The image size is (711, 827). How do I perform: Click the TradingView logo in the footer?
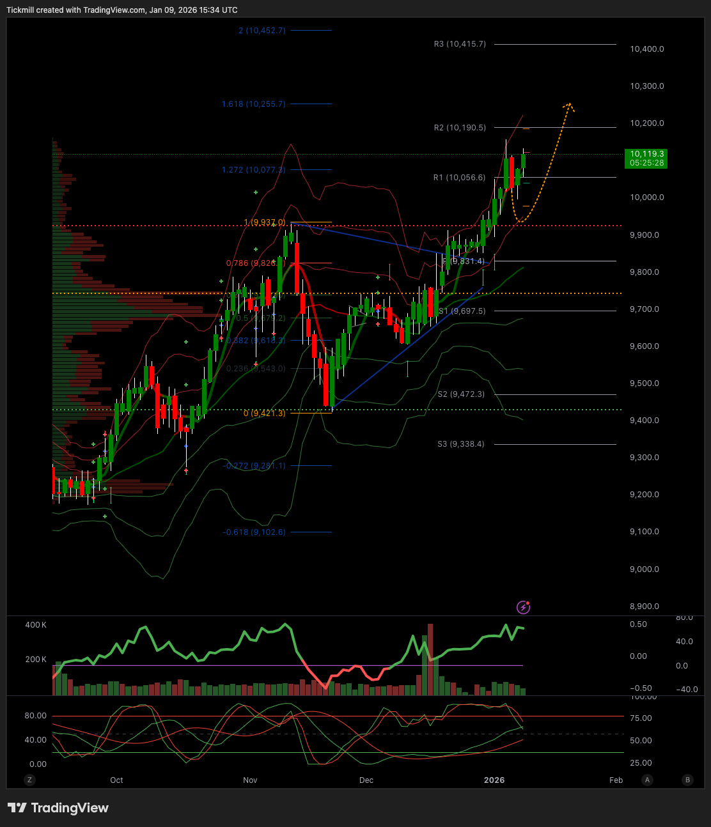(58, 808)
